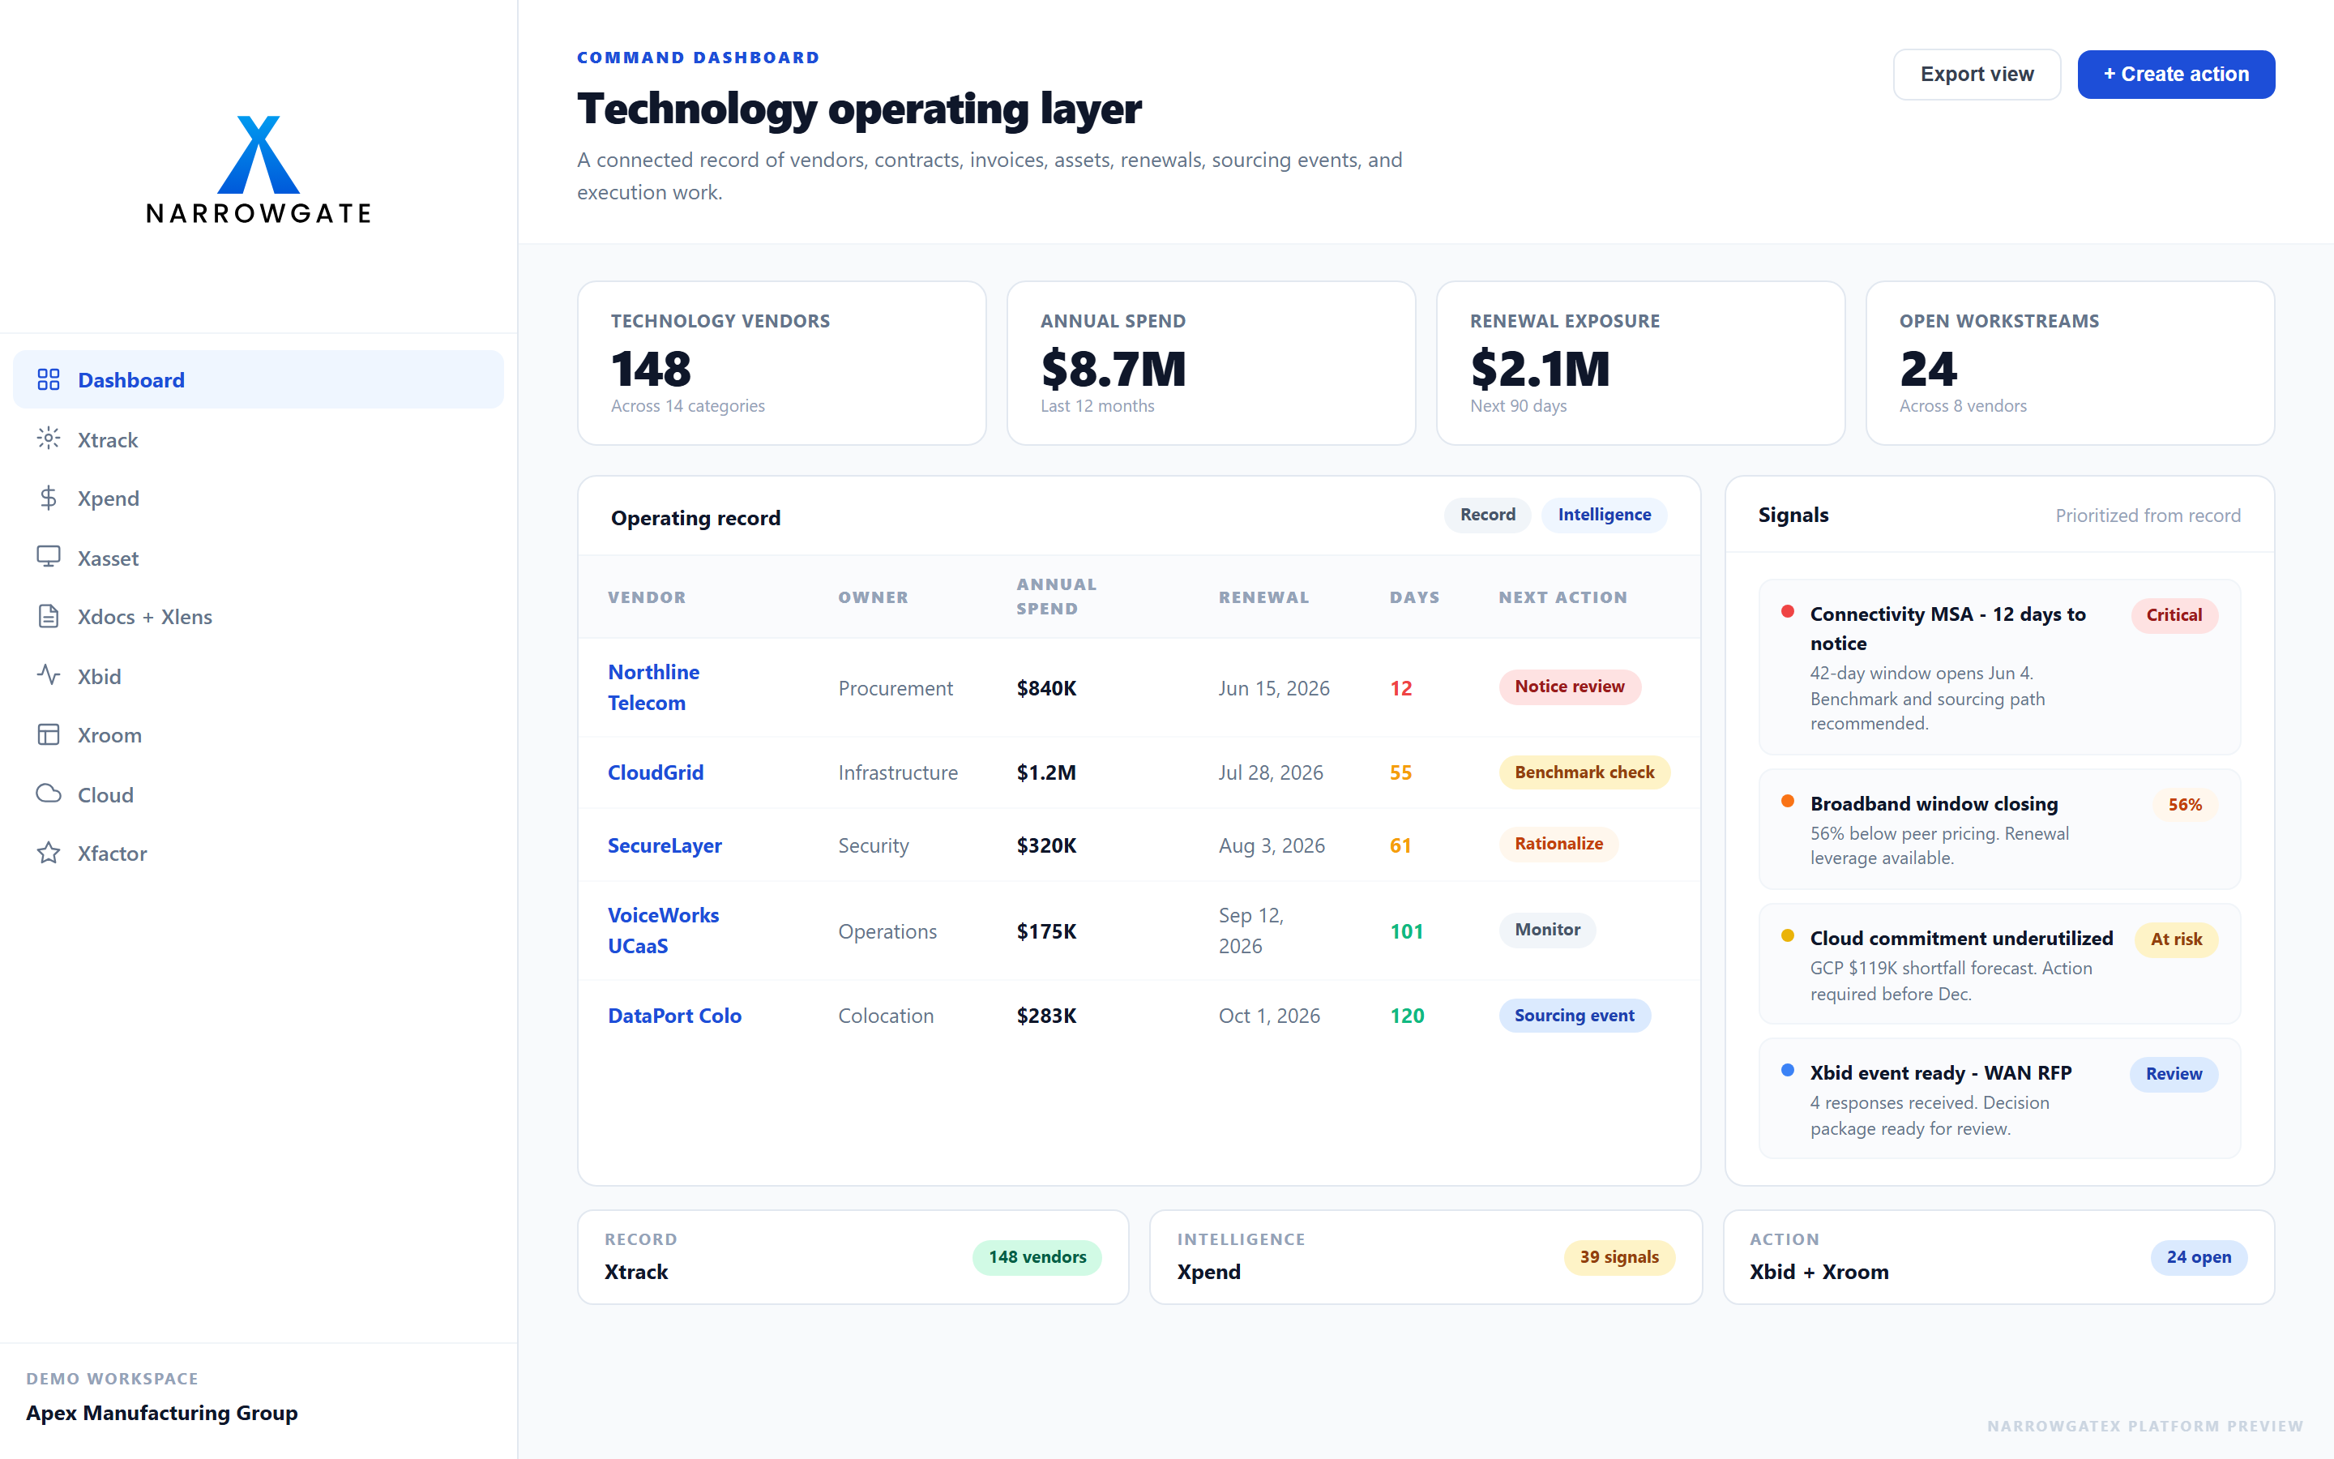The height and width of the screenshot is (1459, 2334).
Task: Click the Sourcing event action pill
Action: point(1574,1015)
